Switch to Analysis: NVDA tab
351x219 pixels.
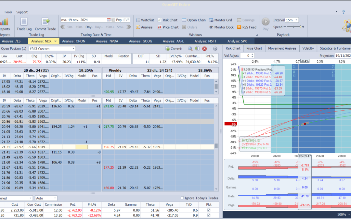[x=107, y=41]
